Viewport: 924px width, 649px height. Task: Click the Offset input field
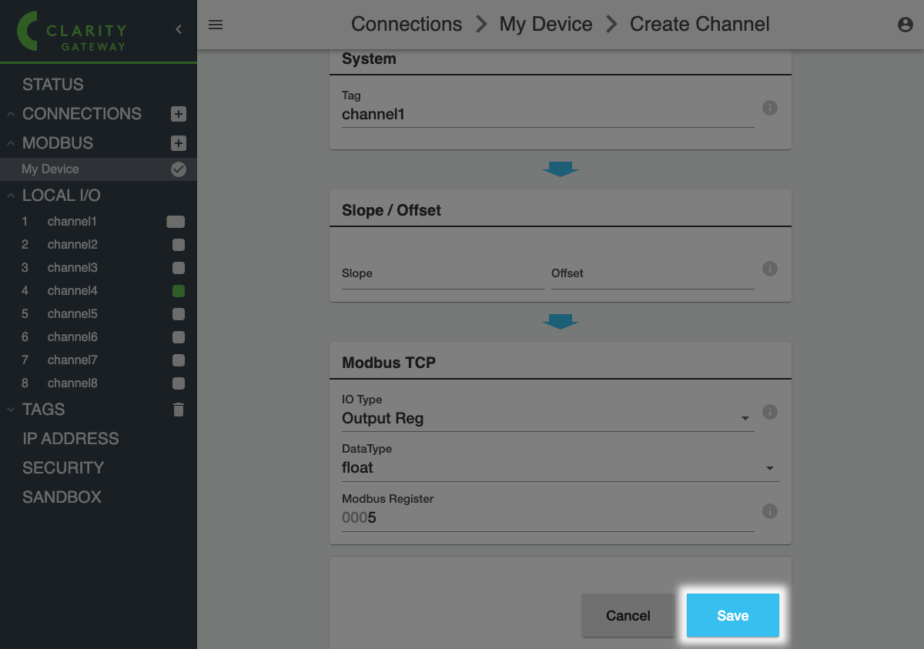coord(652,276)
